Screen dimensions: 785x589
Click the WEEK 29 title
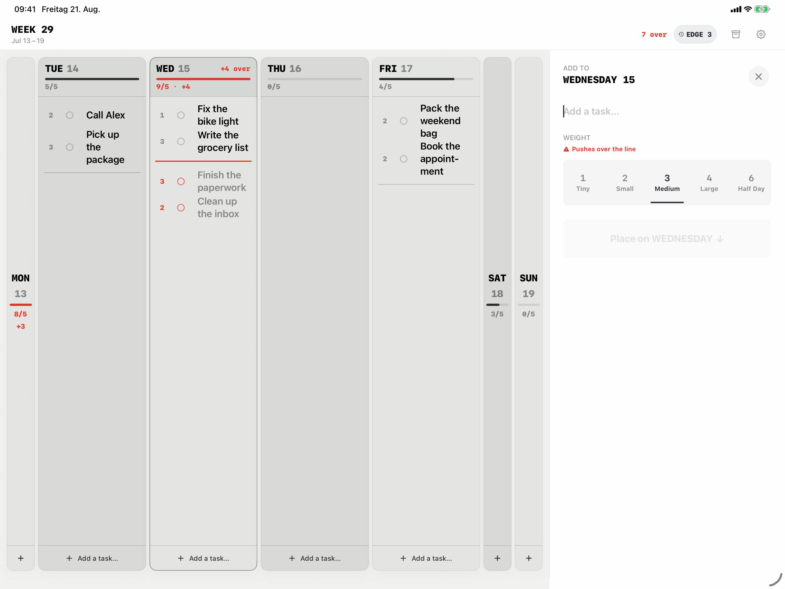pos(32,29)
